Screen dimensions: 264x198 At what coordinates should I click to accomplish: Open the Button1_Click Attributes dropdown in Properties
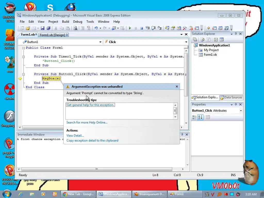click(241, 111)
